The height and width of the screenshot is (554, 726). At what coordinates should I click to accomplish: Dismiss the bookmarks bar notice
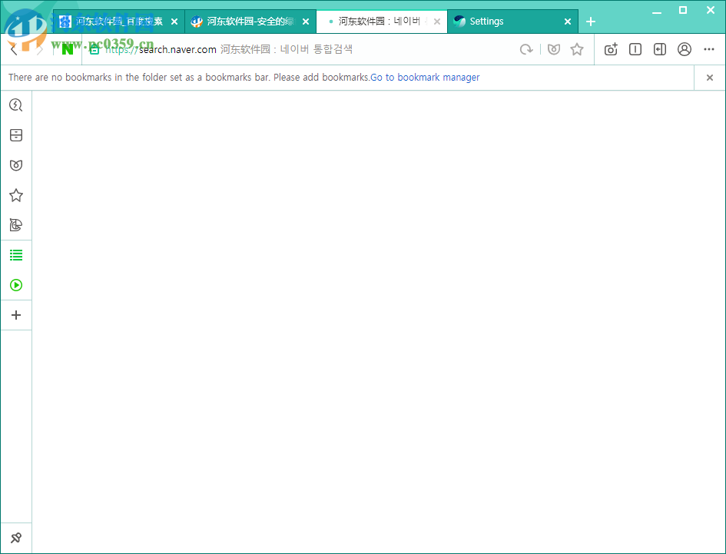pos(709,78)
